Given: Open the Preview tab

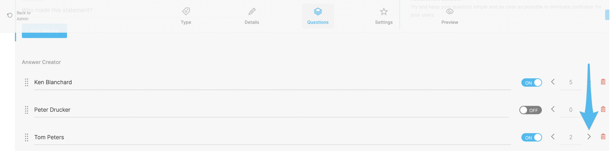Looking at the screenshot, I should pyautogui.click(x=450, y=16).
